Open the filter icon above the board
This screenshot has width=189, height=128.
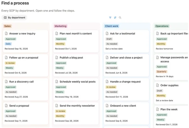pos(110,18)
